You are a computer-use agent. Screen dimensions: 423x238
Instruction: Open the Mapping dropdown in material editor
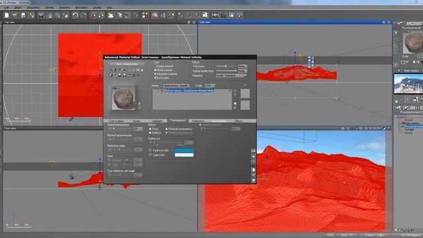click(x=231, y=75)
